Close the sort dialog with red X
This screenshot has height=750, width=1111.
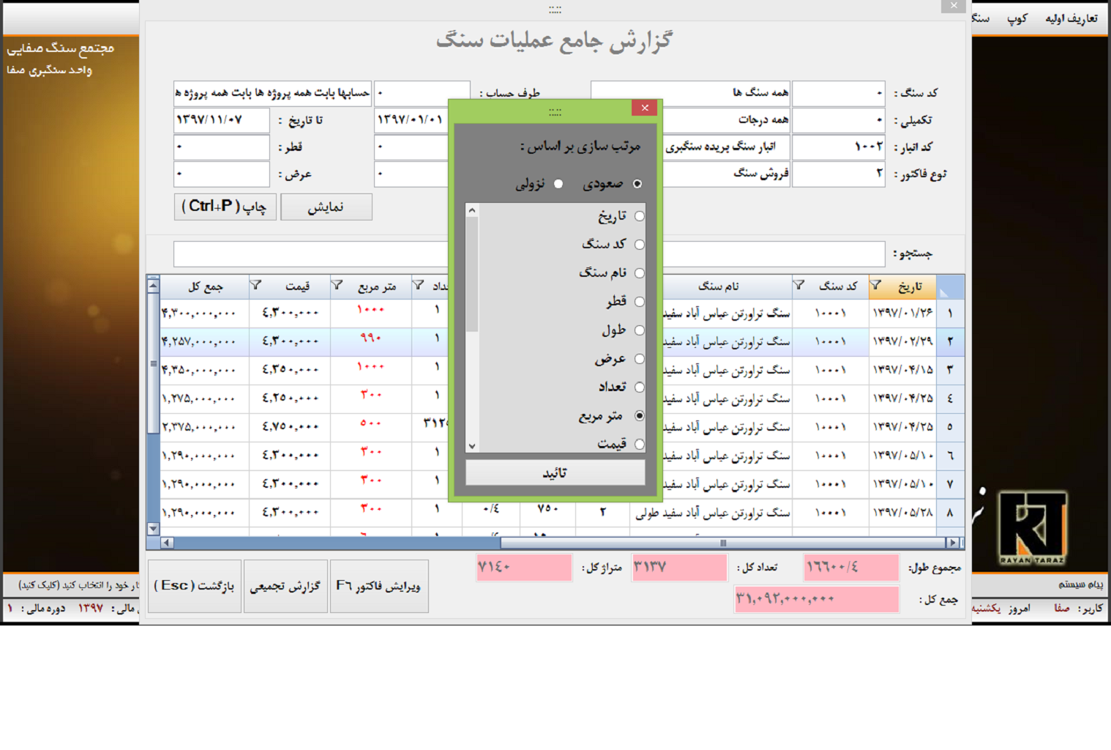click(644, 108)
